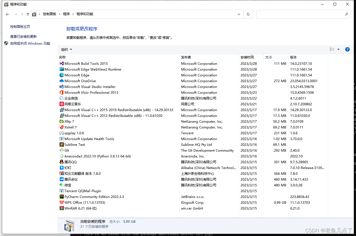Click the Microsoft Build Tools 2015 icon
The width and height of the screenshot is (356, 236).
pos(62,63)
